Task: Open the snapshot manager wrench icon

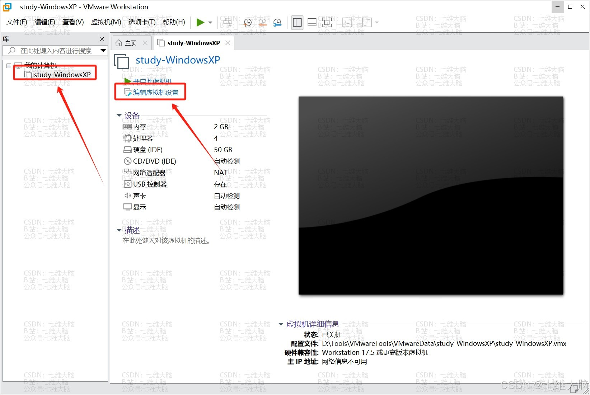Action: pyautogui.click(x=277, y=23)
